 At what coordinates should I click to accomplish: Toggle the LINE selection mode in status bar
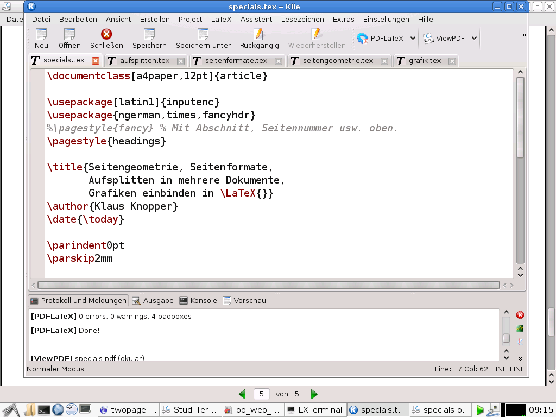(517, 369)
